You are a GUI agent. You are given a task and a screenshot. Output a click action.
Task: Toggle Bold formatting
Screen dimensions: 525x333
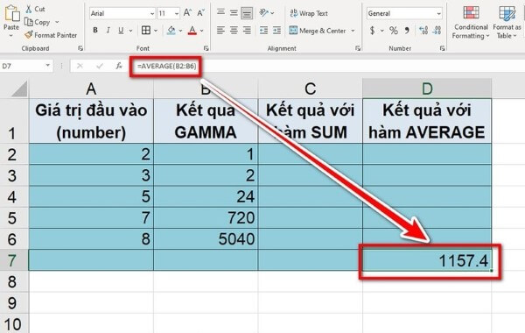click(95, 30)
